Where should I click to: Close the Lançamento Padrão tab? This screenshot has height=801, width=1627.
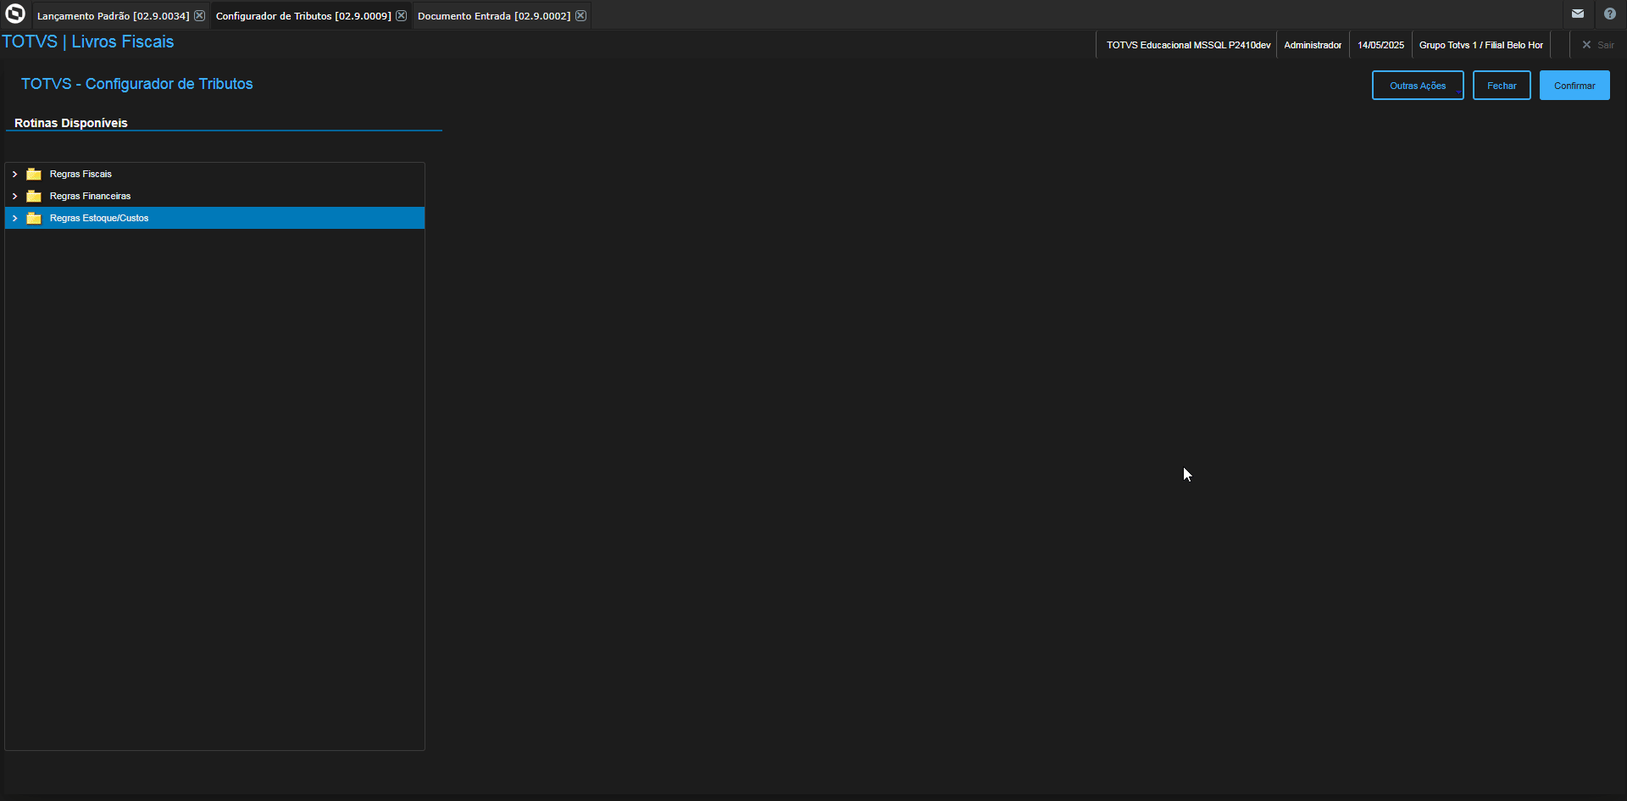(x=199, y=15)
